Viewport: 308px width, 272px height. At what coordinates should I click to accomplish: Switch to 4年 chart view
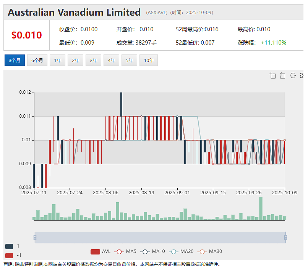111,60
